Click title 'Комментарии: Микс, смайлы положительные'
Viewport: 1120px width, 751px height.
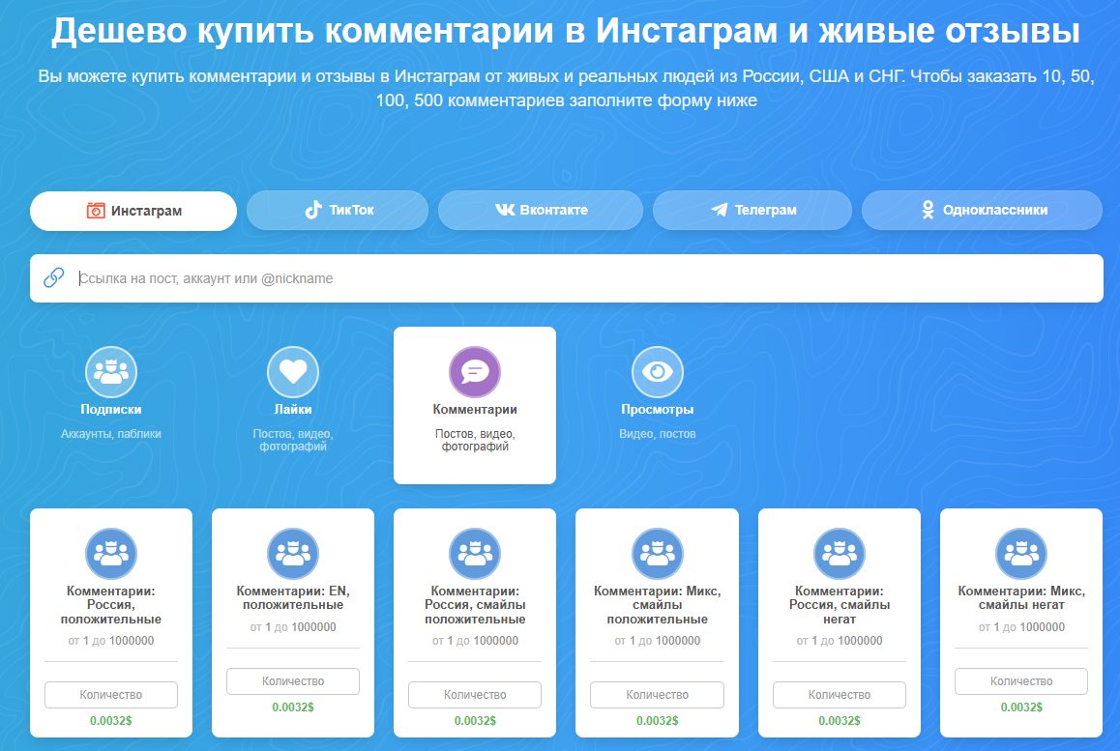tap(657, 605)
